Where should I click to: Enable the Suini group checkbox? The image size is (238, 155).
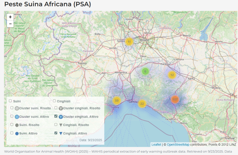pos(10,101)
